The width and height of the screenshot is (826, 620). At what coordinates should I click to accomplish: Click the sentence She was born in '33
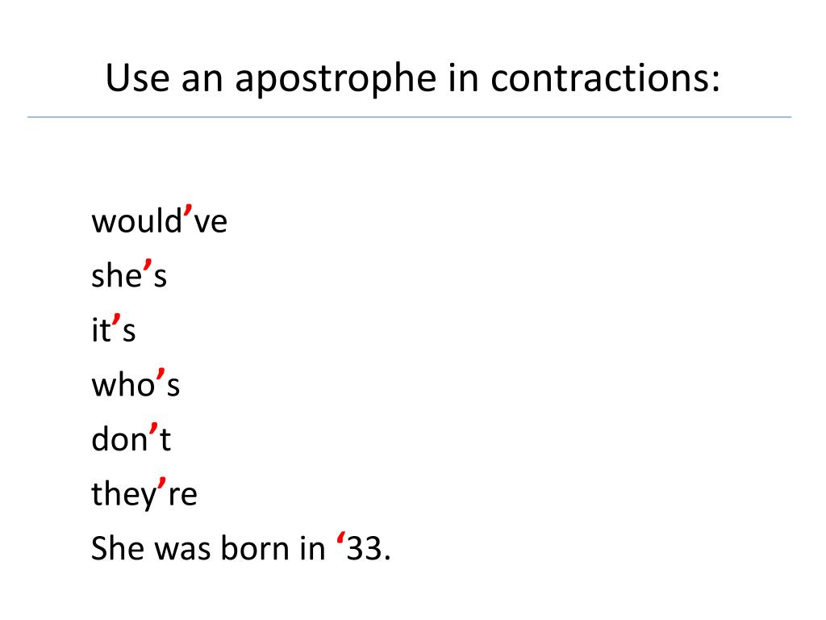pyautogui.click(x=241, y=547)
